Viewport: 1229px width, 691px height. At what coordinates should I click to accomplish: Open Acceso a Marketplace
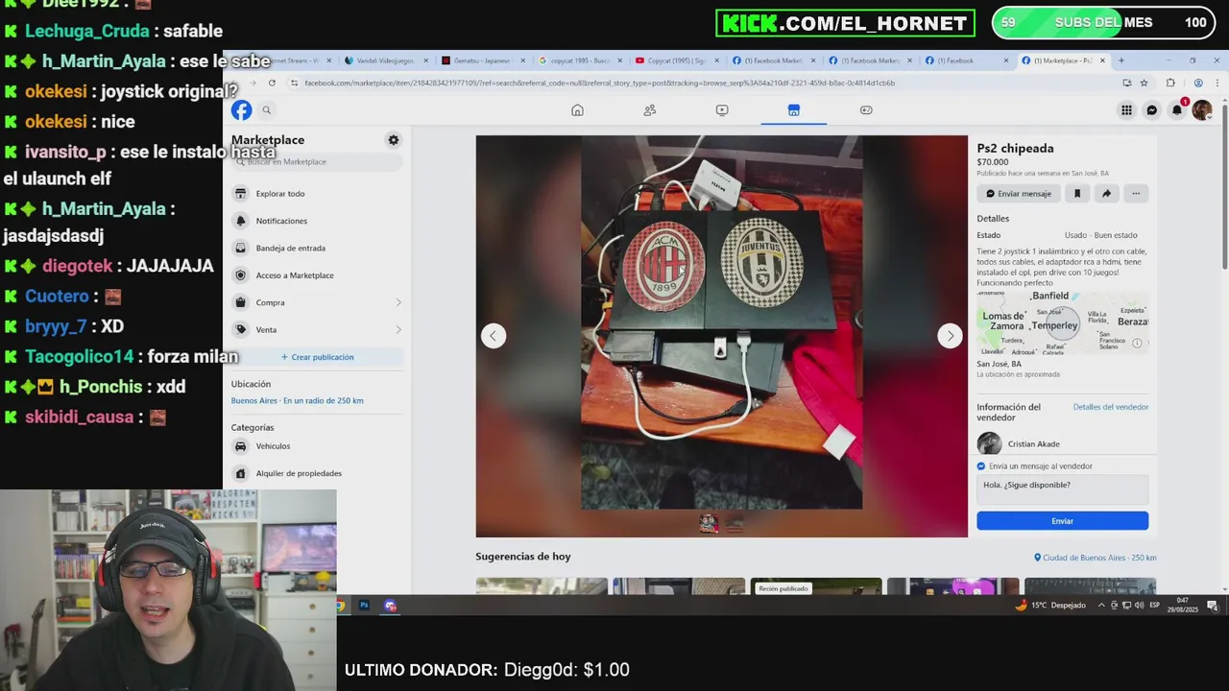pos(317,275)
